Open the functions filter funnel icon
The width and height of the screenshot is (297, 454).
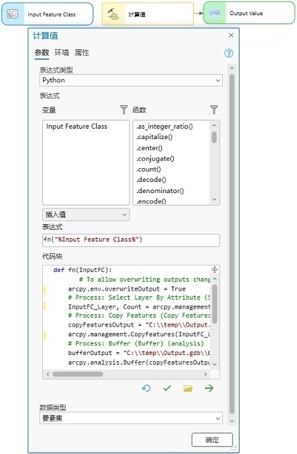coord(214,109)
